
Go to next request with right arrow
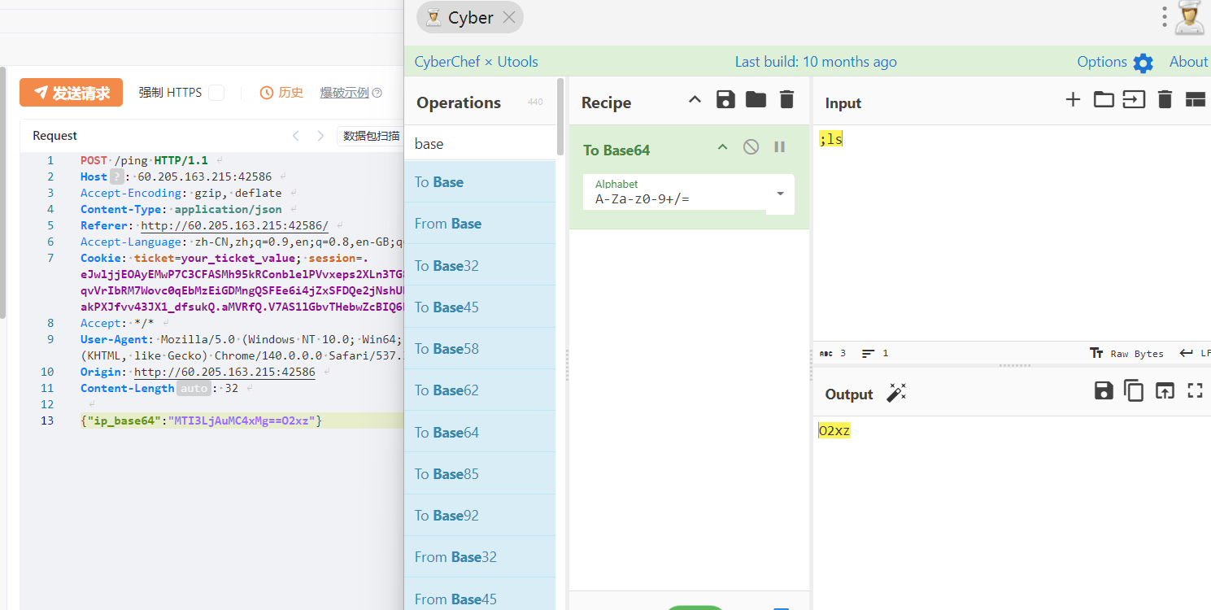click(320, 136)
